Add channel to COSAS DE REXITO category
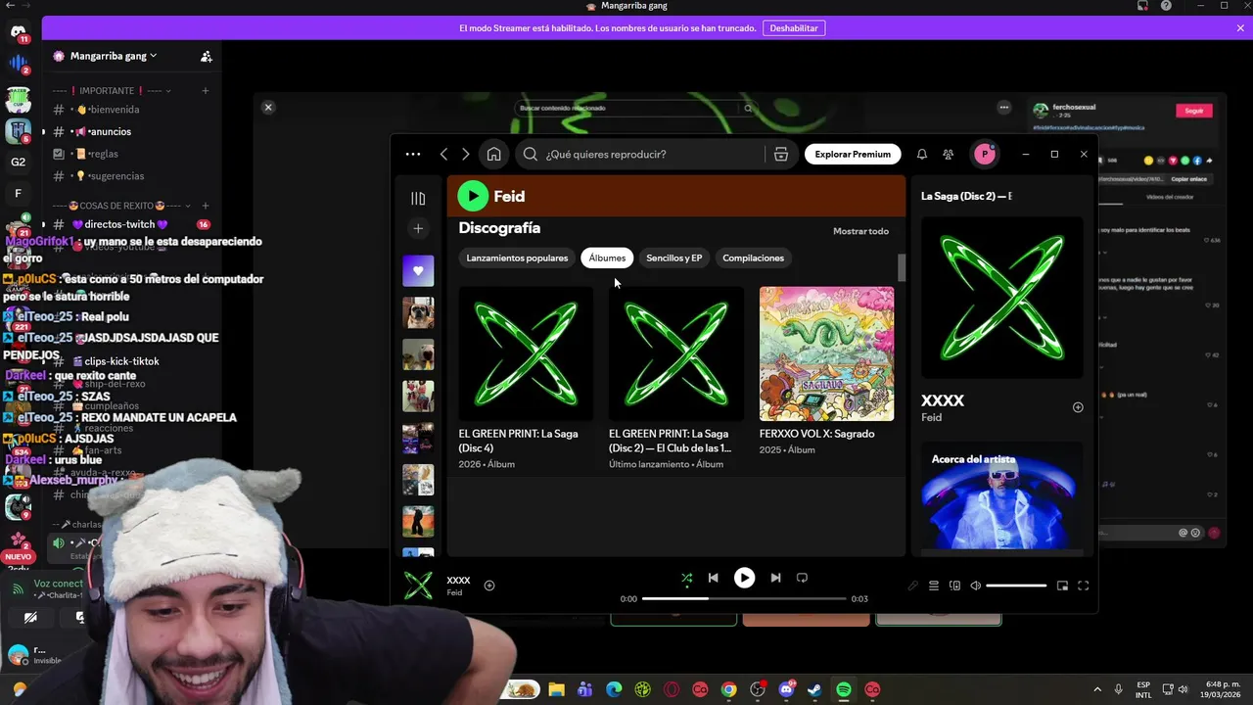Image resolution: width=1253 pixels, height=705 pixels. pos(206,206)
